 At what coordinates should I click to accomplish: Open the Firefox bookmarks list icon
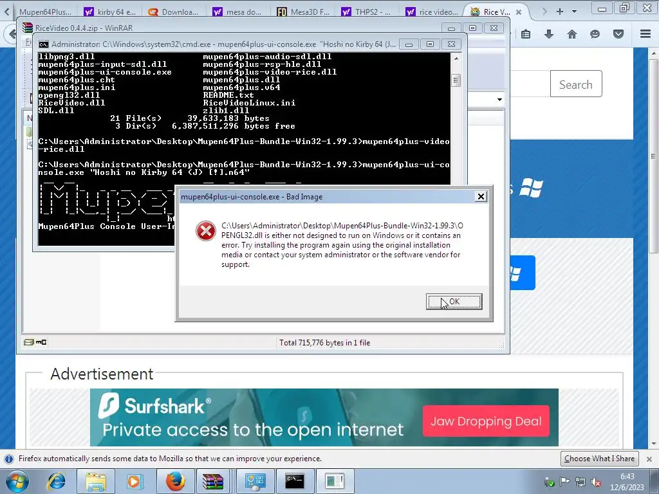click(x=526, y=35)
